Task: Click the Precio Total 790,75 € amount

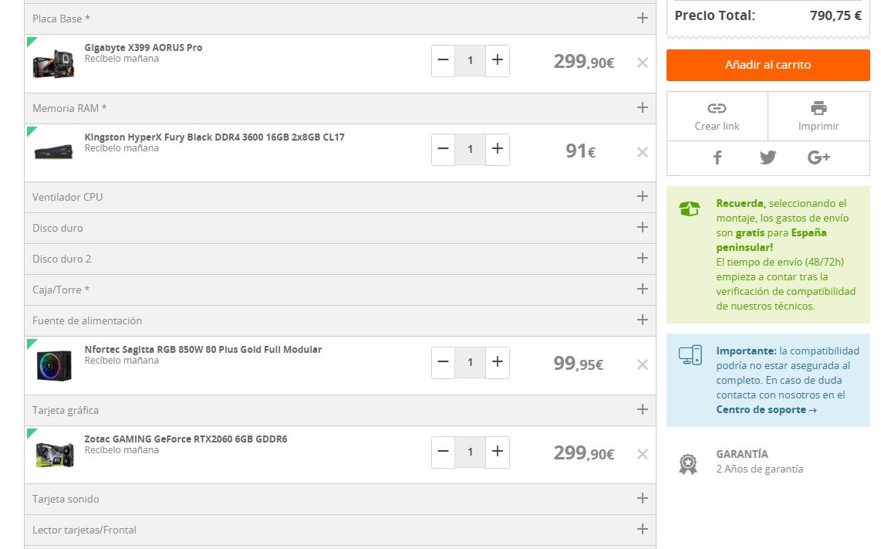Action: point(835,15)
